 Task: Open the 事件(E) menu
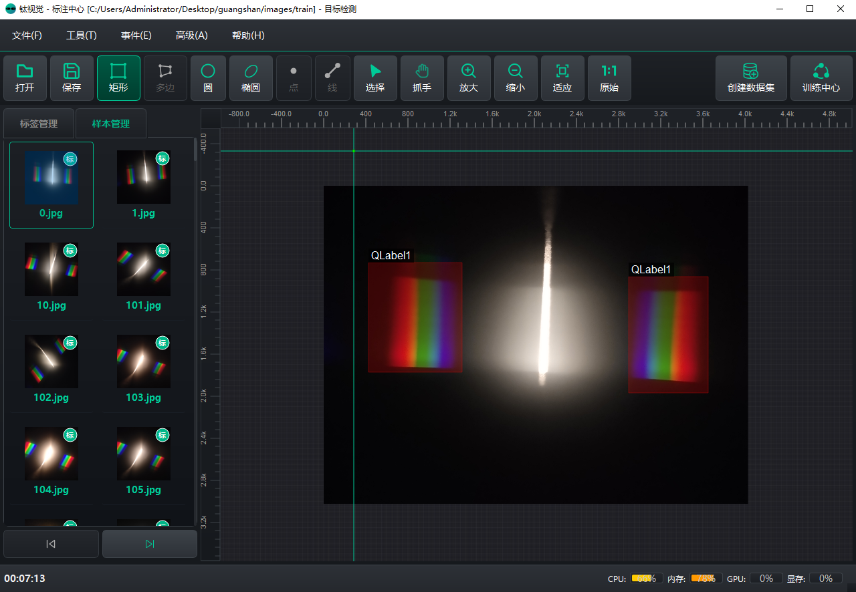[136, 35]
